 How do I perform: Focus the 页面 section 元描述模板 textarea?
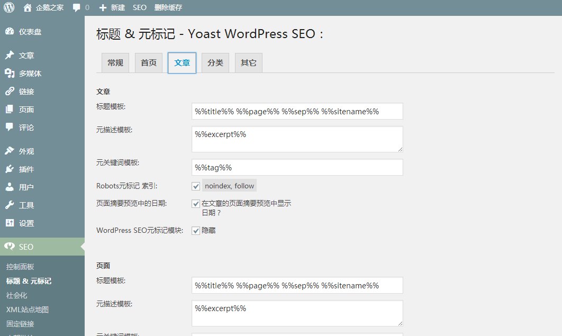[297, 313]
